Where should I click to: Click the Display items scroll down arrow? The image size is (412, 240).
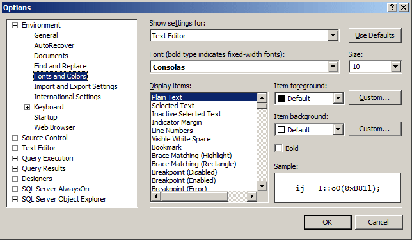pos(262,186)
